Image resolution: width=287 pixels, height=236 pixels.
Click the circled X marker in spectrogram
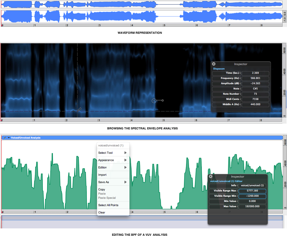154,101
